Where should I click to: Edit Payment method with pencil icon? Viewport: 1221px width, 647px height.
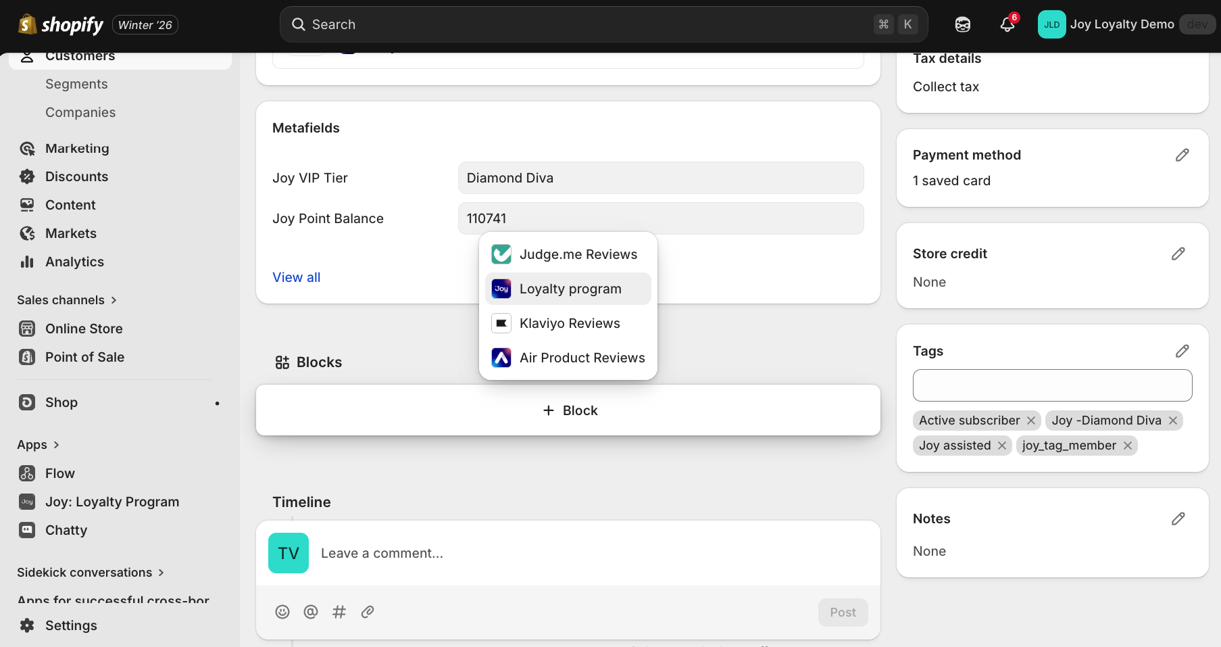click(1182, 155)
